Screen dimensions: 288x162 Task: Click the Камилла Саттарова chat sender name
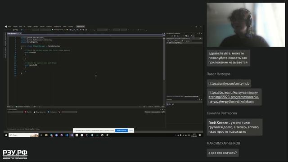222,113
